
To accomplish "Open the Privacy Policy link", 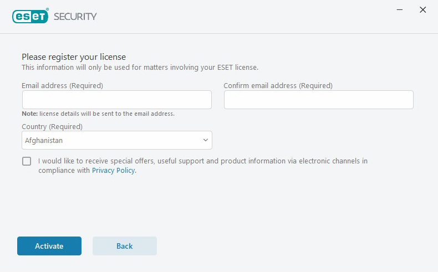I will tap(114, 170).
